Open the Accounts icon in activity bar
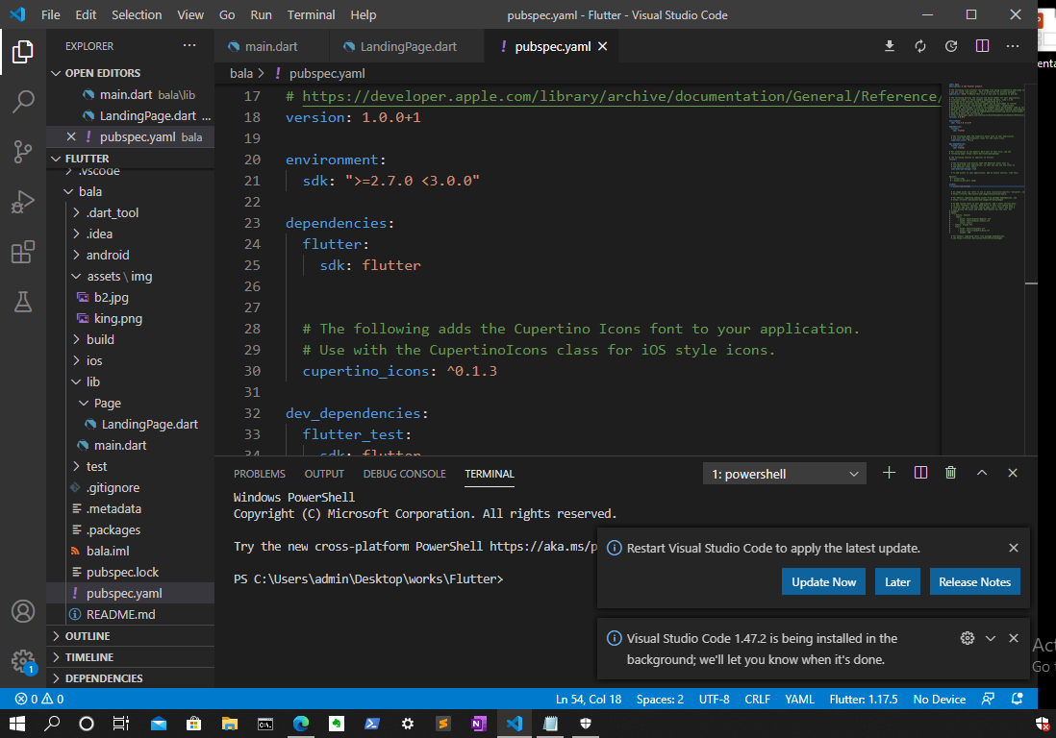Viewport: 1056px width, 738px height. [x=23, y=611]
